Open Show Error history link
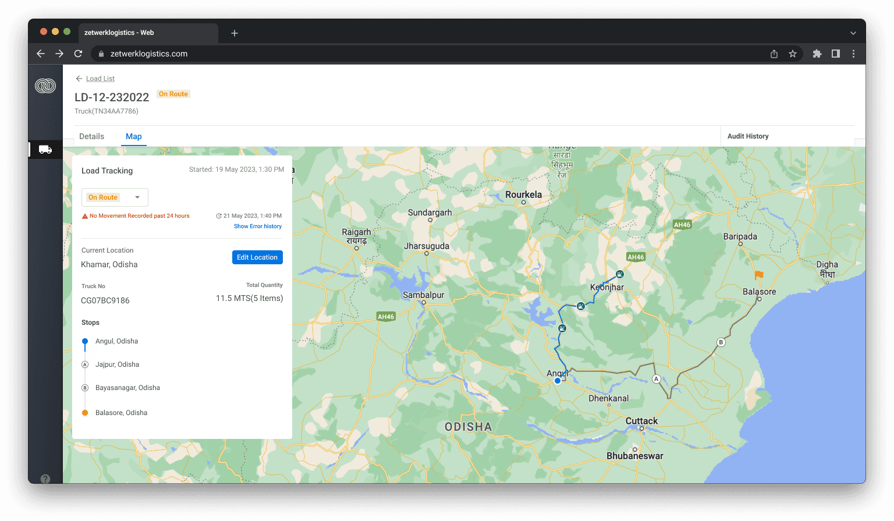This screenshot has height=521, width=894. (258, 226)
